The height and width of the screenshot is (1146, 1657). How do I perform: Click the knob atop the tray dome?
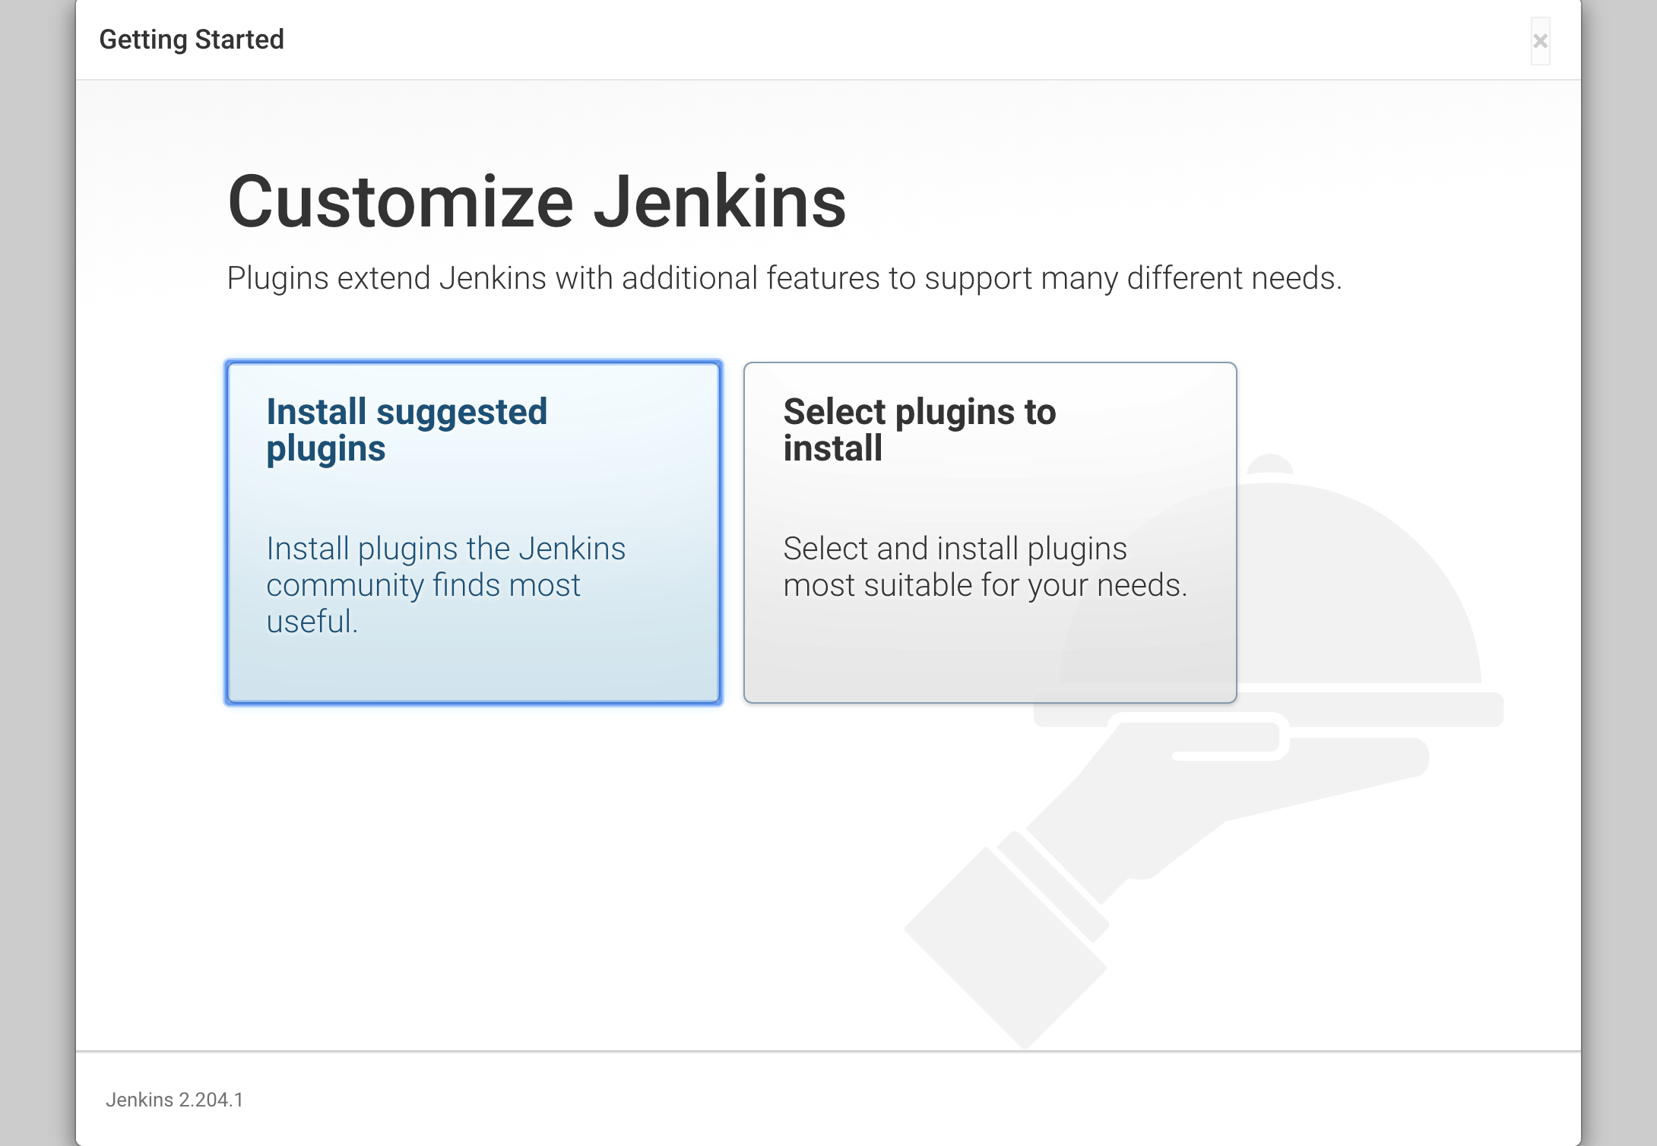[1270, 464]
